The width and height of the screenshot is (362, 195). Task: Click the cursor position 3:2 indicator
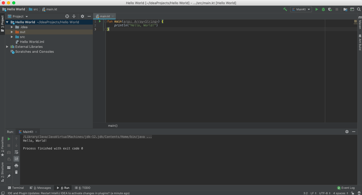pos(305,193)
